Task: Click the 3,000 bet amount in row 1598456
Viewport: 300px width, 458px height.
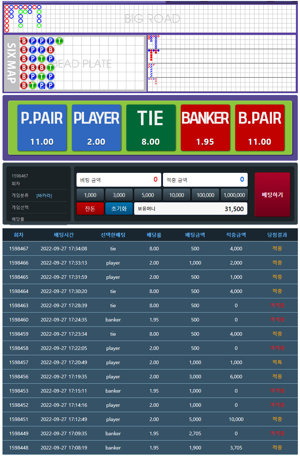Action: click(x=195, y=377)
